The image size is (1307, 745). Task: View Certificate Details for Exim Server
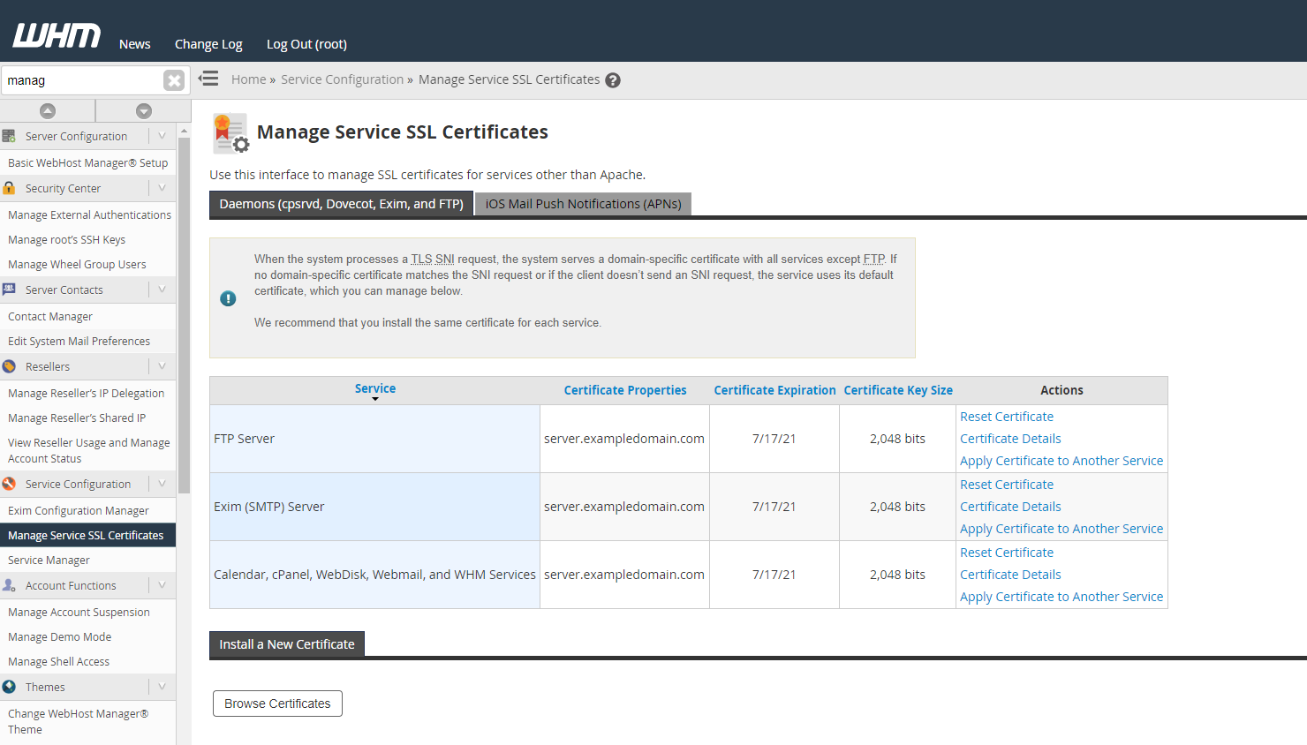[x=1010, y=507]
